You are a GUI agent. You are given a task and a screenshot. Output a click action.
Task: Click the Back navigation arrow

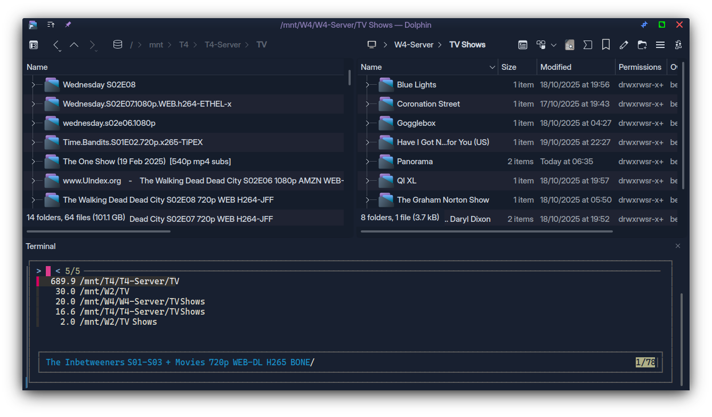coord(56,45)
